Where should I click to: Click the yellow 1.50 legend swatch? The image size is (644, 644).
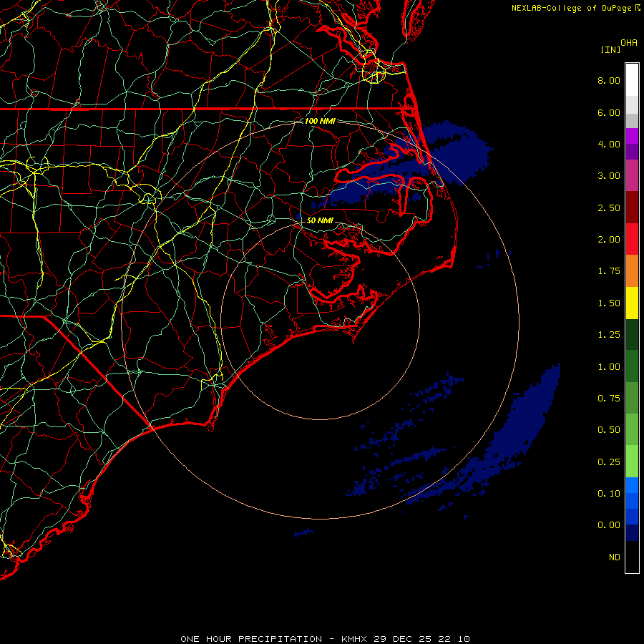coord(632,303)
